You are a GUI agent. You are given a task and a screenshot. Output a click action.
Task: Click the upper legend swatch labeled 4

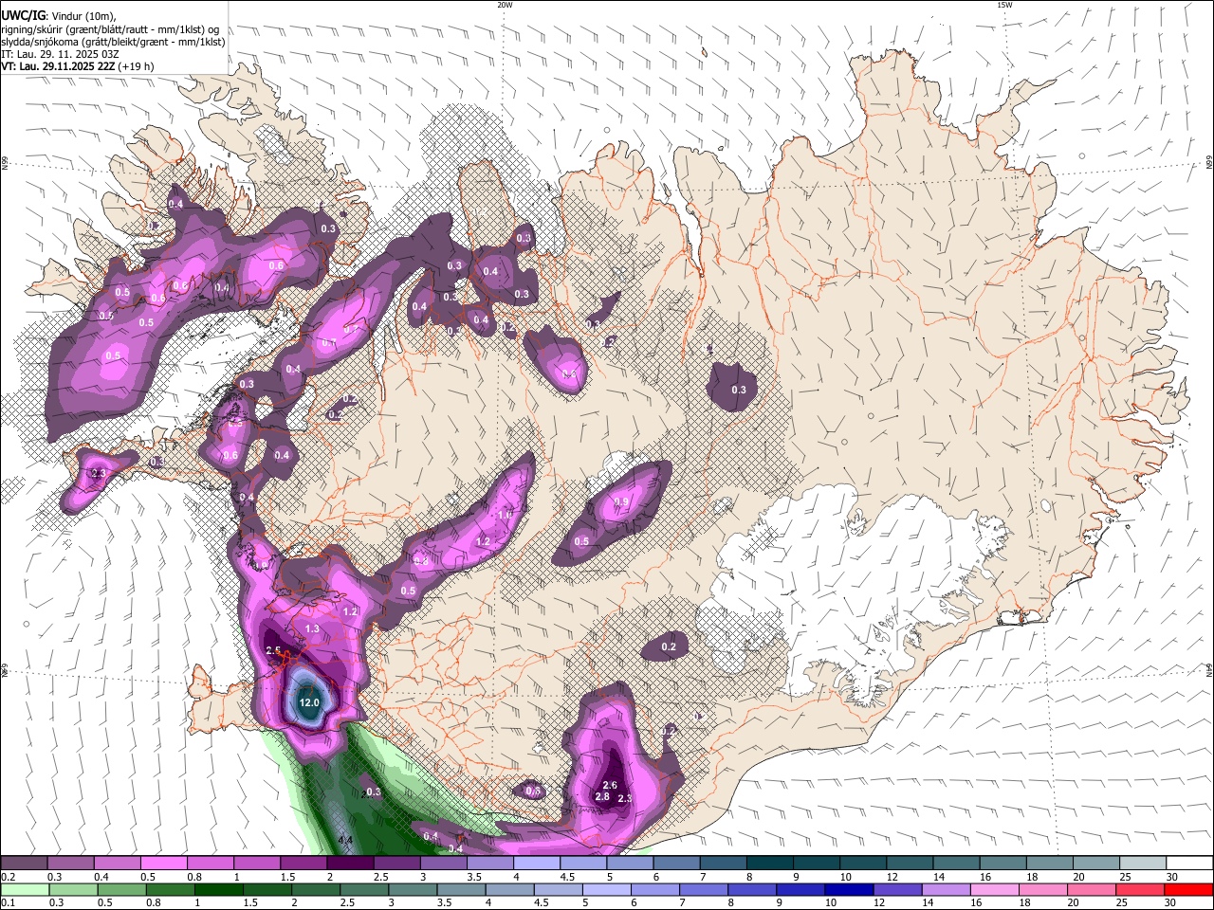[537, 864]
